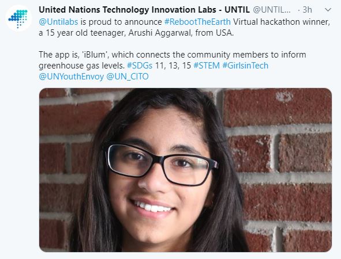Viewport: 341px width, 259px height.
Task: Open the #GirlsinTech hashtag
Action: click(245, 66)
